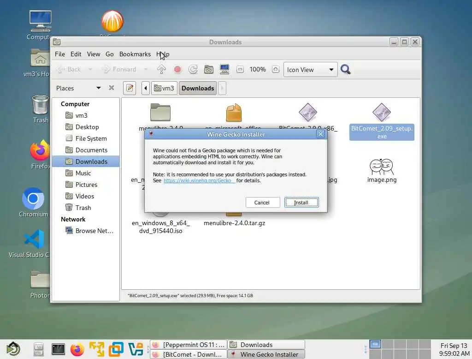The width and height of the screenshot is (472, 359).
Task: Open the Icon View dropdown
Action: (310, 70)
